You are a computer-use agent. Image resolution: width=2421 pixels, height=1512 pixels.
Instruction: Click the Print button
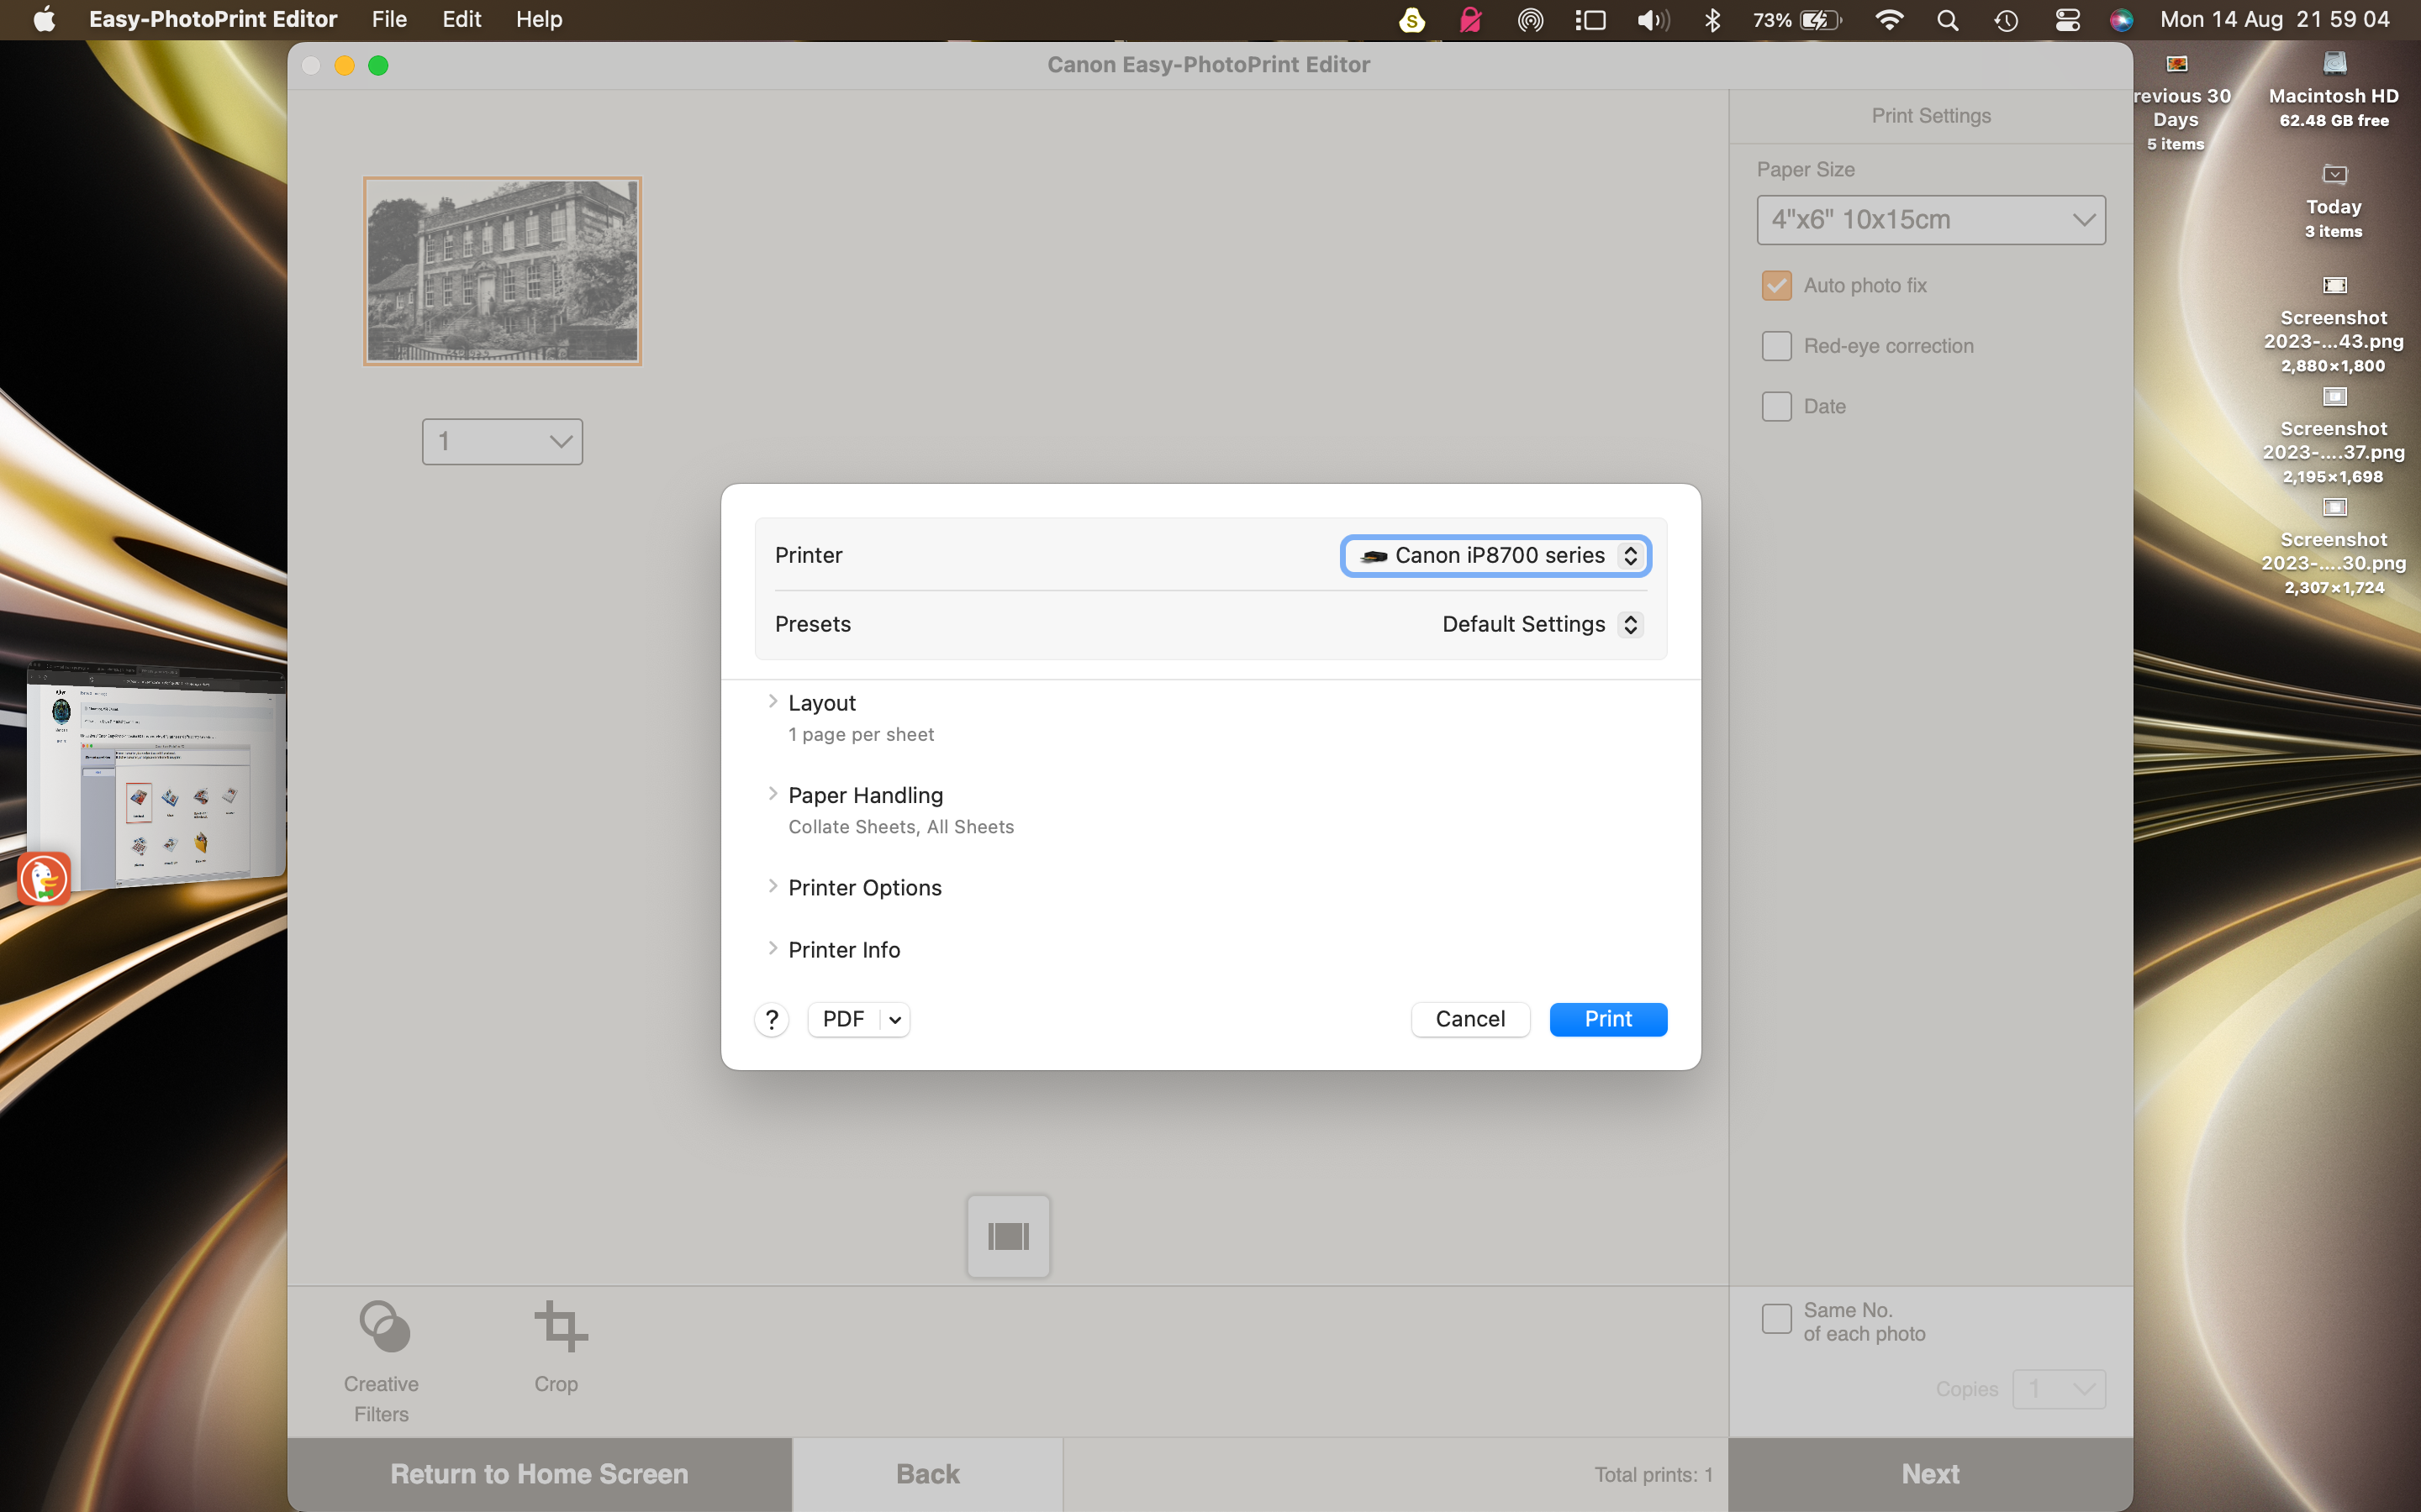pos(1607,1019)
